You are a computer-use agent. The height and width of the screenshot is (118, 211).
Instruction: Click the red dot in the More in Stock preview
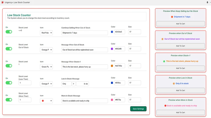coord(165,106)
